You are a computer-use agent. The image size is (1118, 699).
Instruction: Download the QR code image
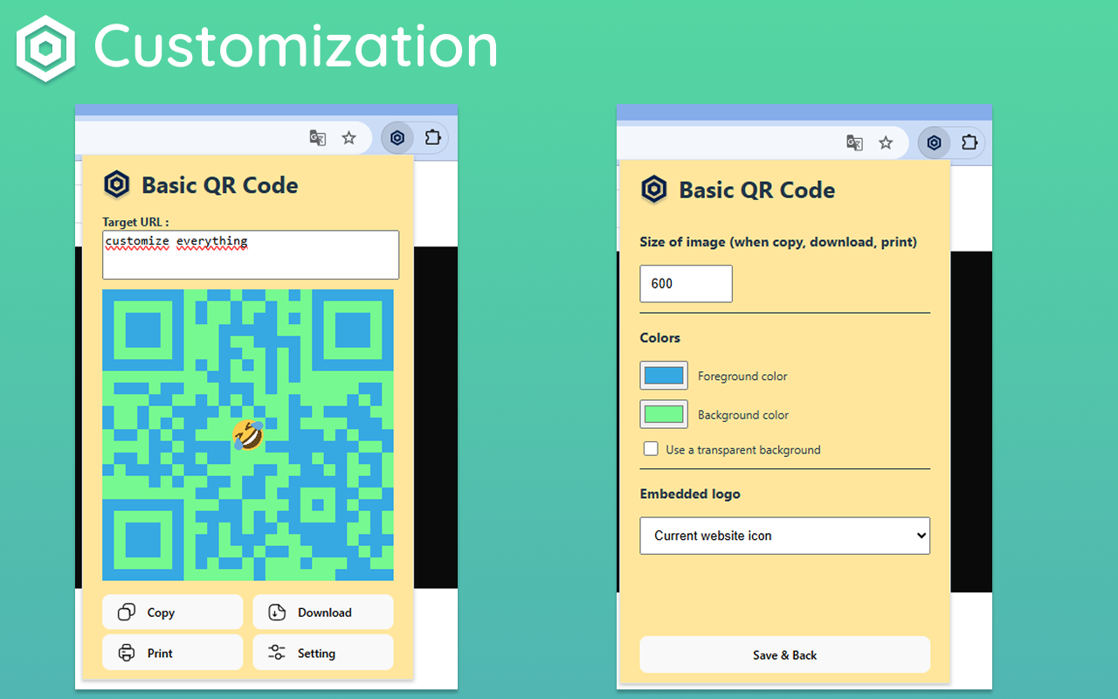coord(323,612)
